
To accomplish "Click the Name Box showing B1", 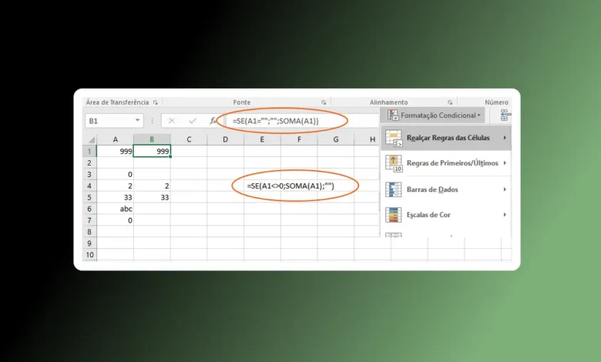I will point(114,121).
